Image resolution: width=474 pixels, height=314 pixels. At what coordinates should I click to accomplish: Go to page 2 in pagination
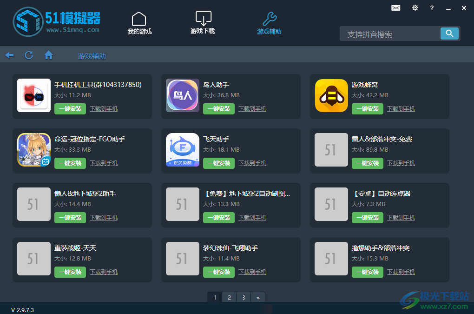229,297
